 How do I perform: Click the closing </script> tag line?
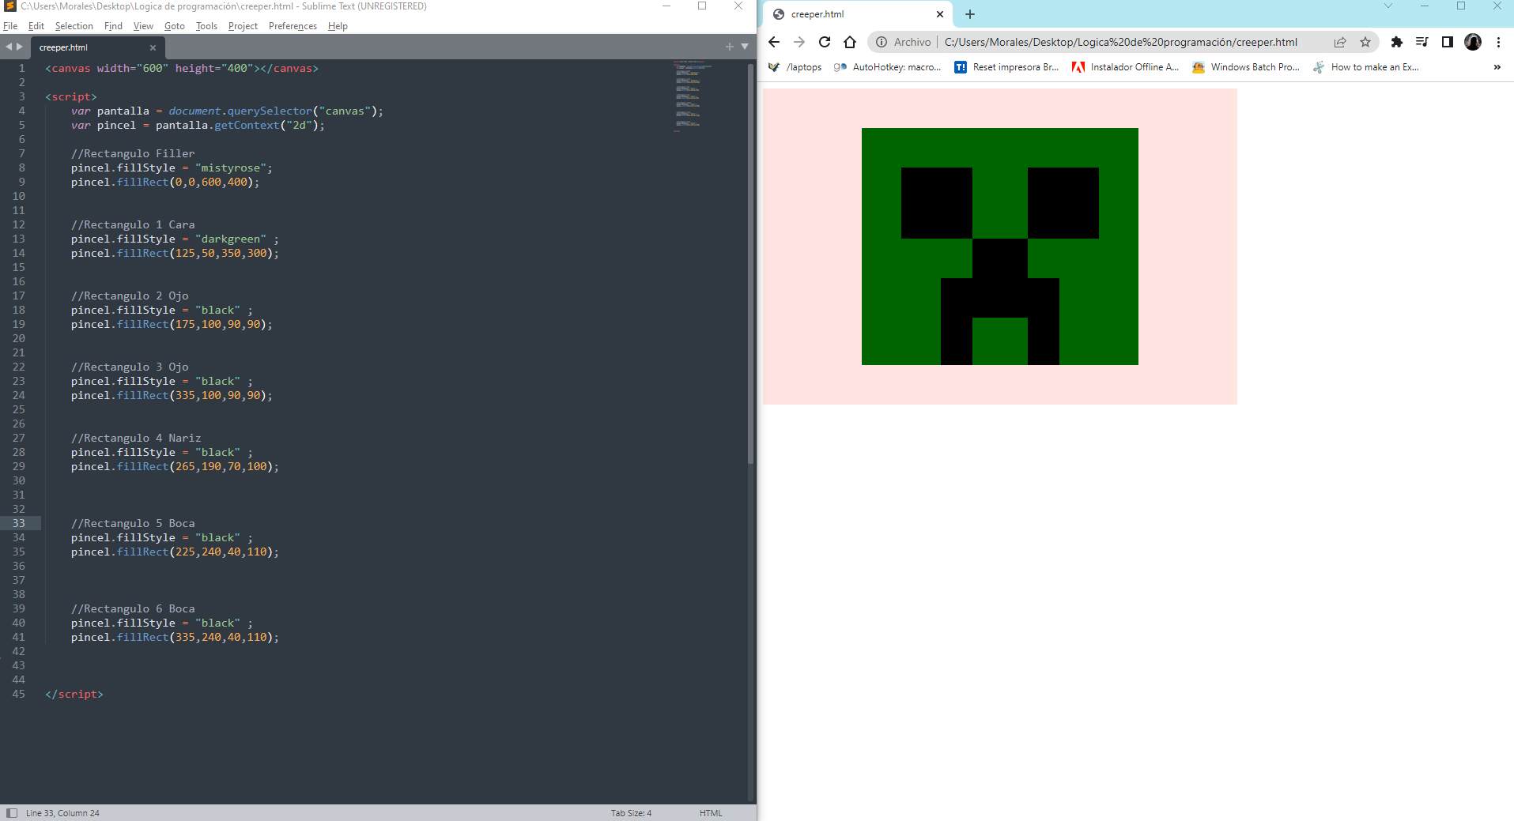74,694
